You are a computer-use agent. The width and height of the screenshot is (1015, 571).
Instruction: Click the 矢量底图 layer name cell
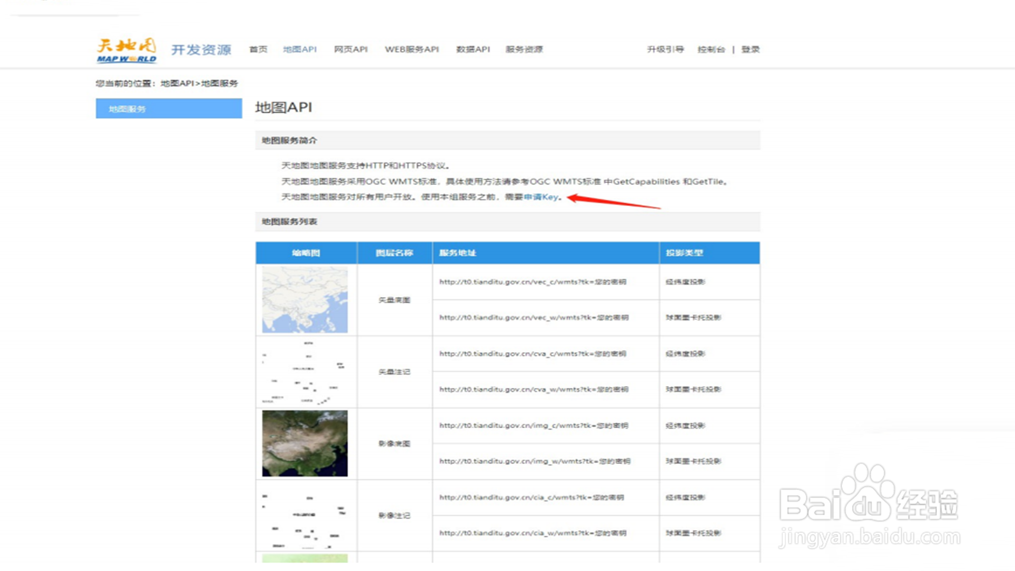click(394, 300)
